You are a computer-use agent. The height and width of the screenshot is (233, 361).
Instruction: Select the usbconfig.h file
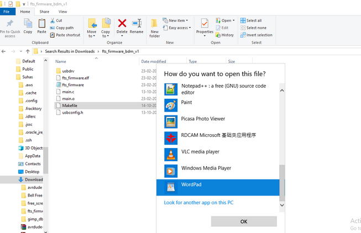[72, 112]
